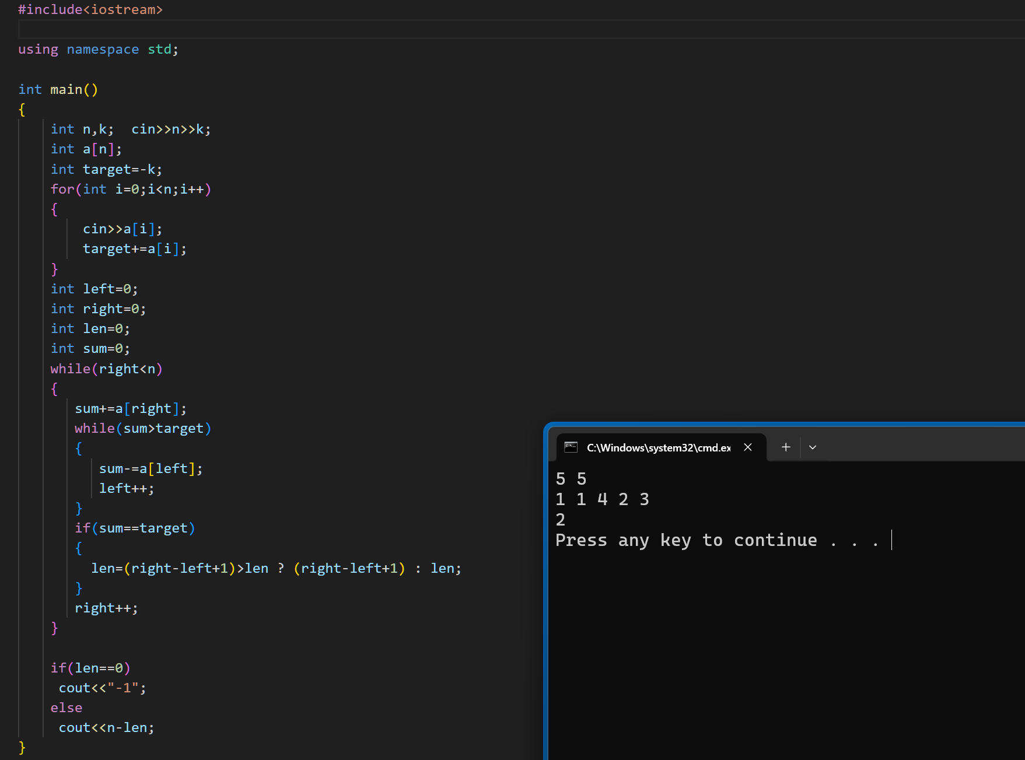The height and width of the screenshot is (760, 1025).
Task: Click the 'target+=a[i];' statement
Action: click(135, 249)
